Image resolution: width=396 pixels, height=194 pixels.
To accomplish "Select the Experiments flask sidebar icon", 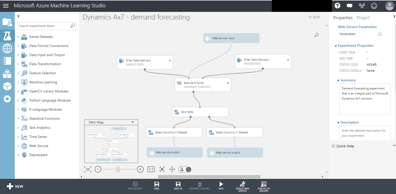I will coord(7,36).
